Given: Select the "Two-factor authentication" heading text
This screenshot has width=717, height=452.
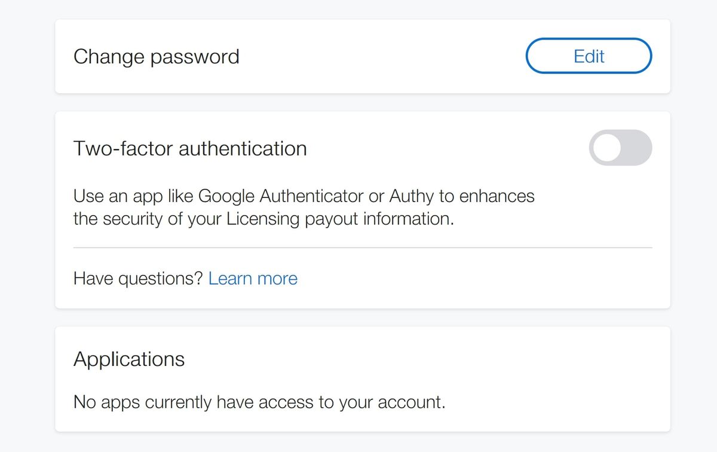Looking at the screenshot, I should 190,148.
